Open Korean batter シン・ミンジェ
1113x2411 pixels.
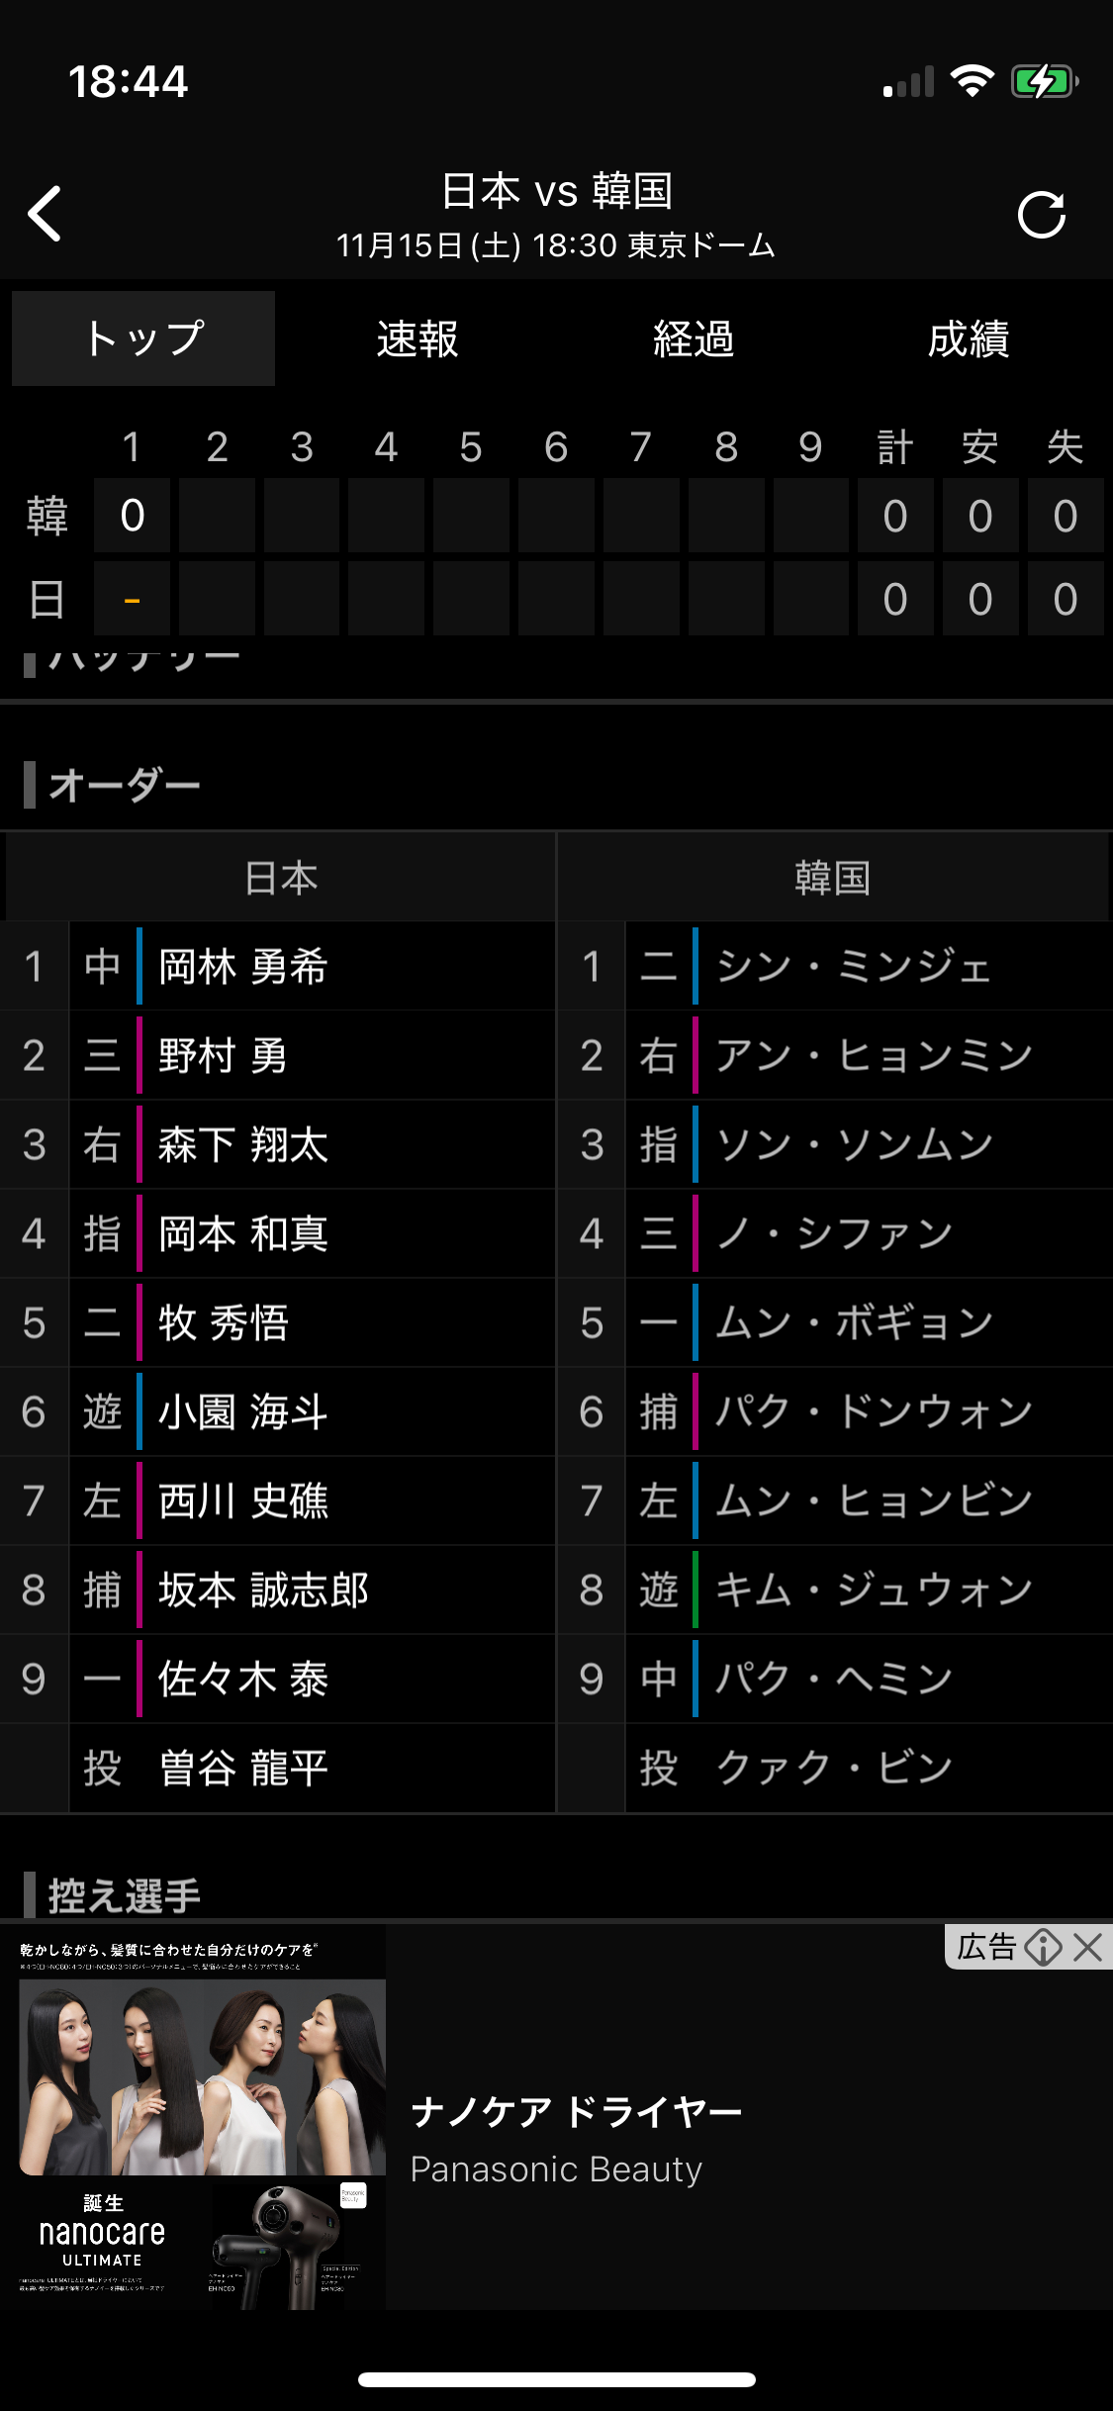(x=853, y=967)
